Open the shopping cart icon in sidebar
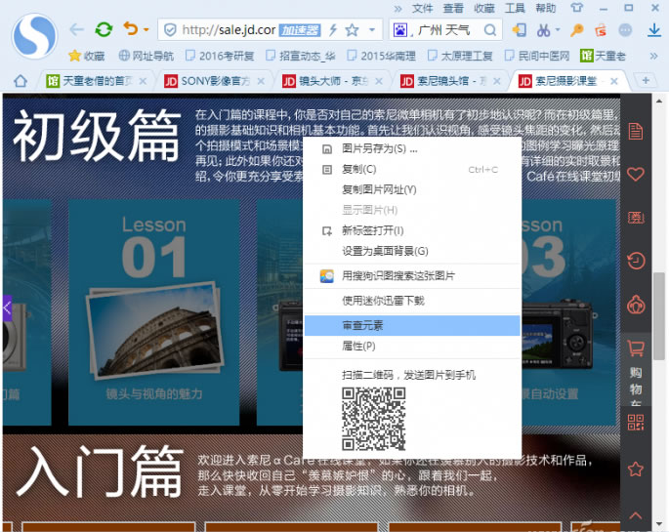 636,347
